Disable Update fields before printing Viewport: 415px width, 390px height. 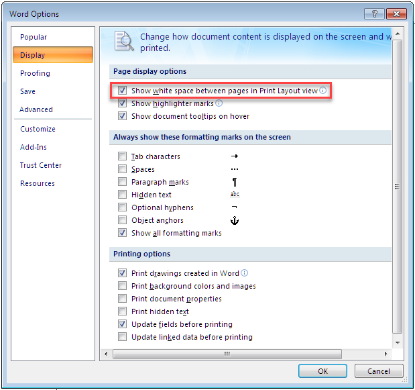click(122, 324)
